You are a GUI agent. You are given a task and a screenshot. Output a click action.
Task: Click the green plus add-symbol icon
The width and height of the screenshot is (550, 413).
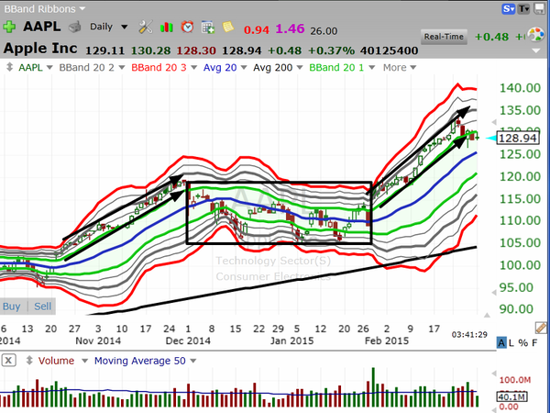9,27
